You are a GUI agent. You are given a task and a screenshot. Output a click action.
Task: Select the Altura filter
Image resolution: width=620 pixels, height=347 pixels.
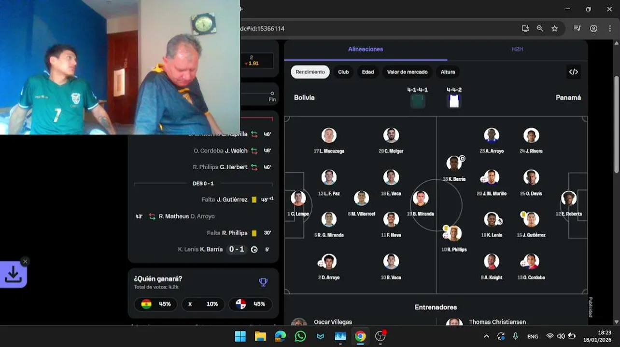(x=448, y=72)
